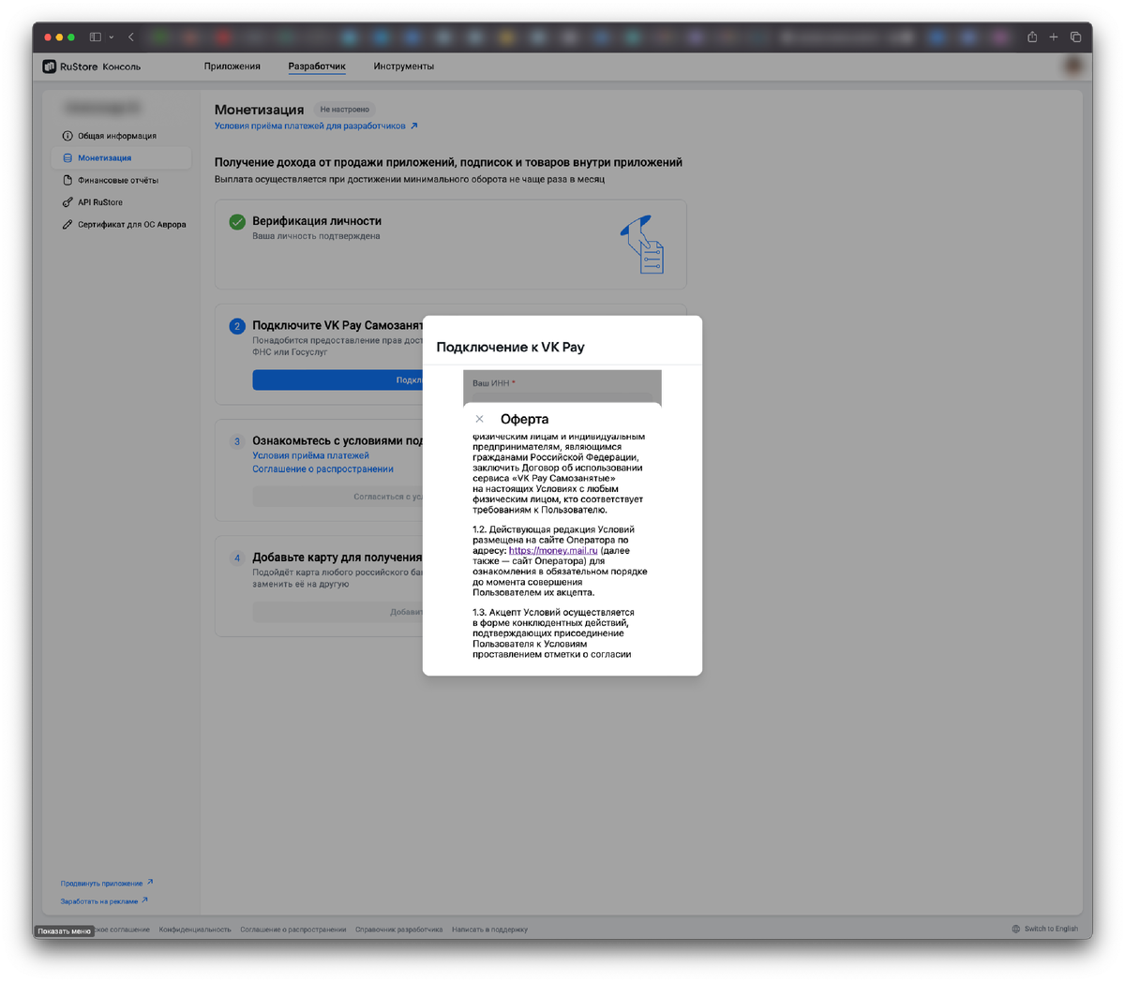Click the pencil icon beside Сертификат для ОС Аврора

67,225
